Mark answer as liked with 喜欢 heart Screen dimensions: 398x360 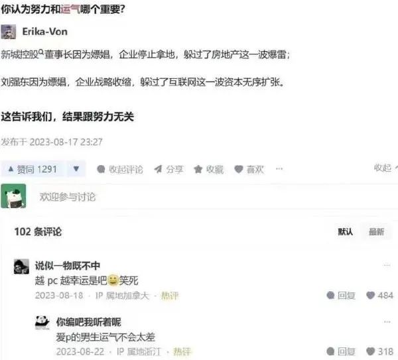pos(249,169)
